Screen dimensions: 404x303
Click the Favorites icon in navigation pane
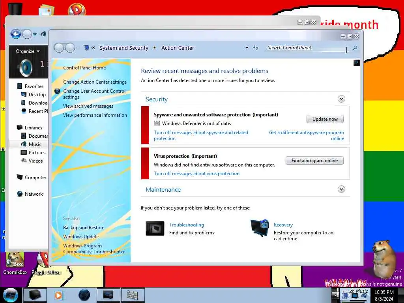(x=20, y=86)
